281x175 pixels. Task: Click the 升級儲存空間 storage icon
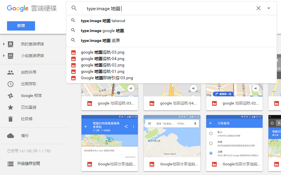[11, 164]
